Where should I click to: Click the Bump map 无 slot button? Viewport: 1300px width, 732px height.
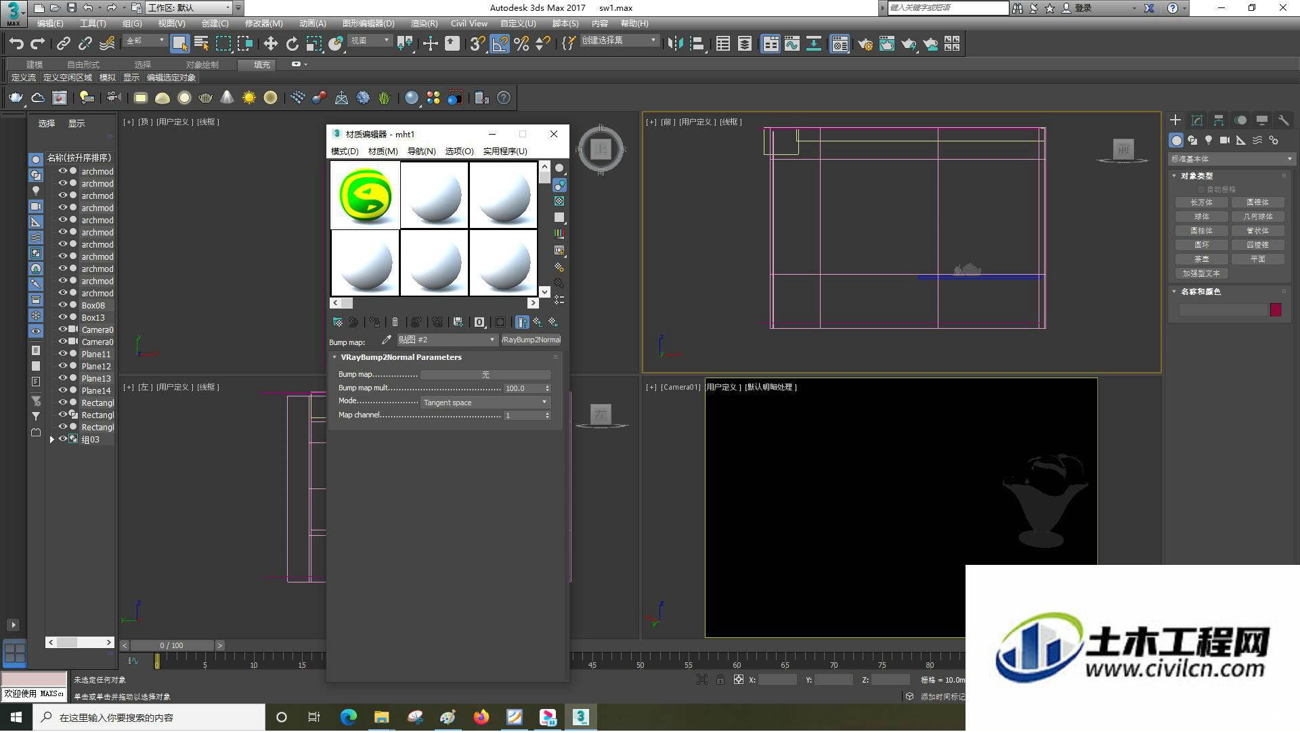485,375
